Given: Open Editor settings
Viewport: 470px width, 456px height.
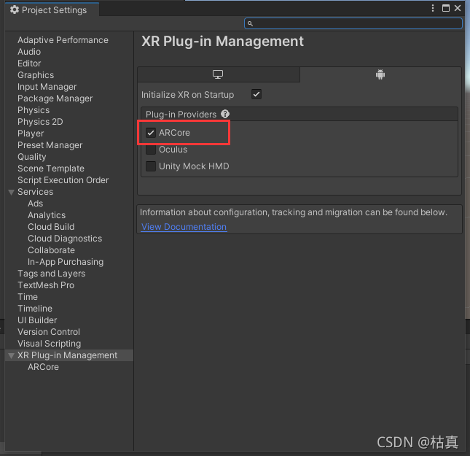Looking at the screenshot, I should coord(29,63).
